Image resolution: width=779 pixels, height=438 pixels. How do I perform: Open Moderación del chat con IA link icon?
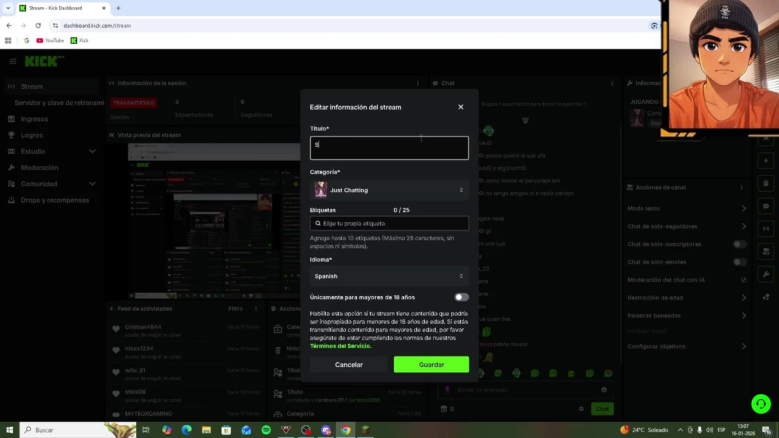[x=744, y=280]
